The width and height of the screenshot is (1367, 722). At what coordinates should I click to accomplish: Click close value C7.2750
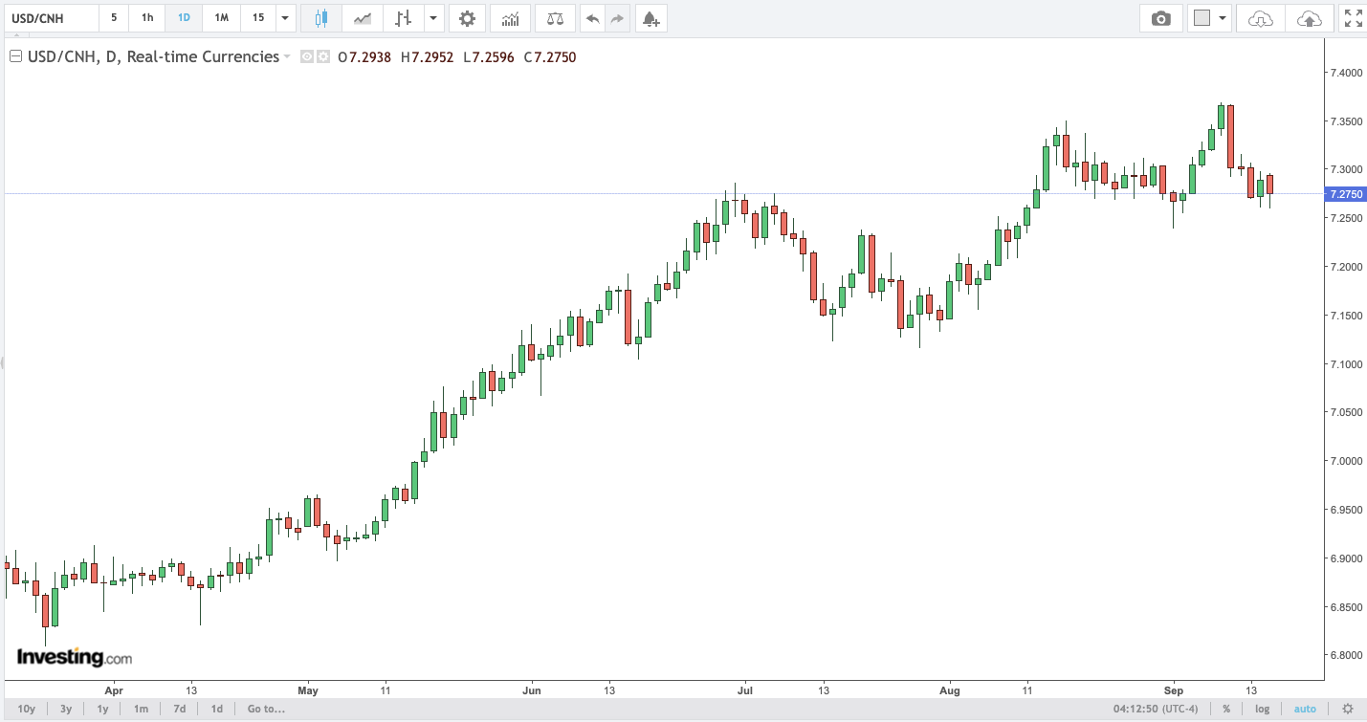pyautogui.click(x=550, y=57)
